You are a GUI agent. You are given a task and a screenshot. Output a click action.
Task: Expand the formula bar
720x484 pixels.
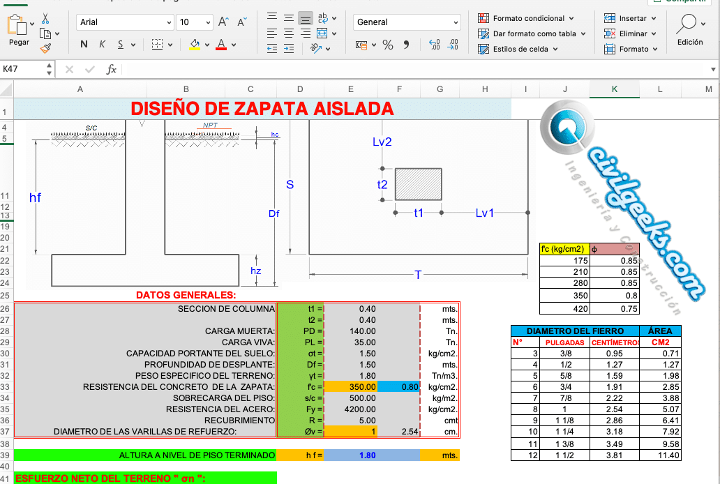[x=713, y=69]
